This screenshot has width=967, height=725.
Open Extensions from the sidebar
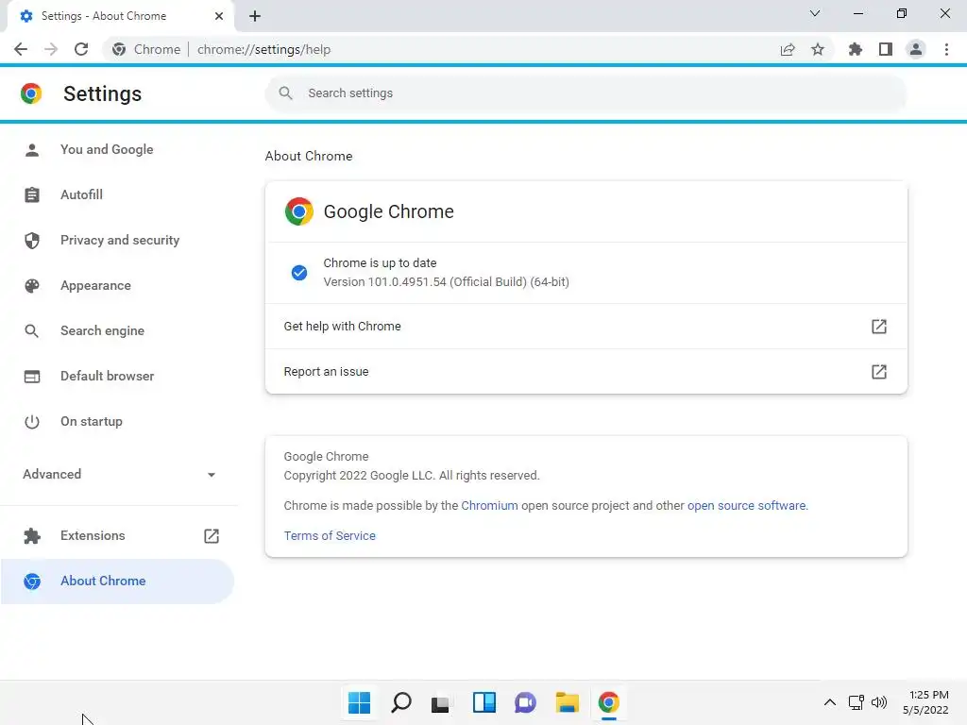pos(117,536)
